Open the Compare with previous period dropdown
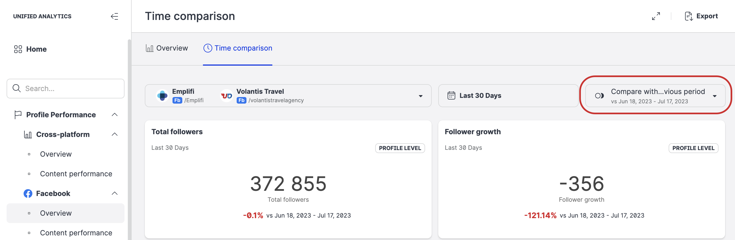This screenshot has height=240, width=735. (714, 96)
